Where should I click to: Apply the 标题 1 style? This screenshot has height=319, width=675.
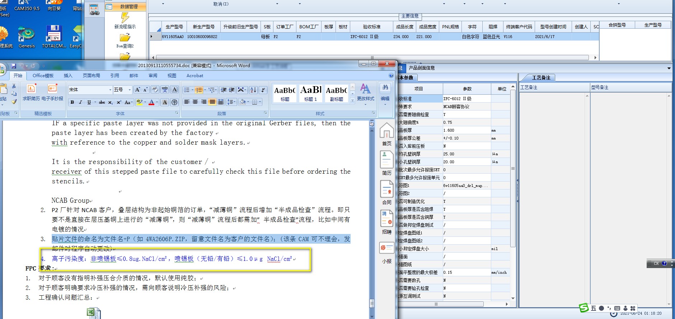click(311, 94)
